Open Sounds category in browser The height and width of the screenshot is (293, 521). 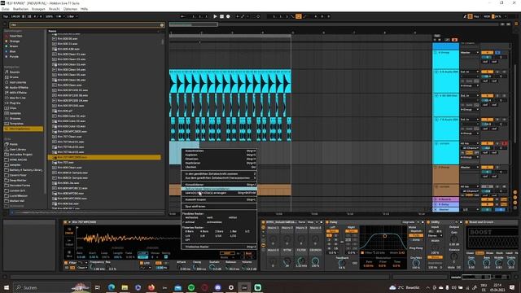[x=15, y=72]
